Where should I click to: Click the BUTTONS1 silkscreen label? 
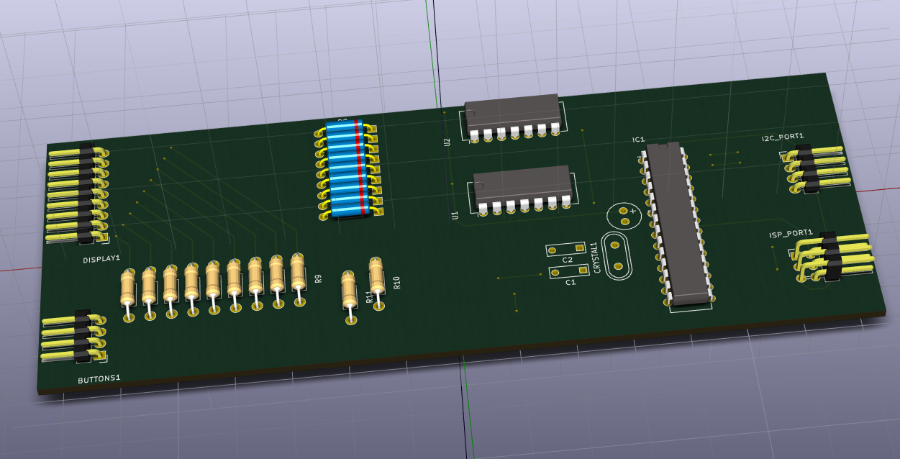[99, 378]
